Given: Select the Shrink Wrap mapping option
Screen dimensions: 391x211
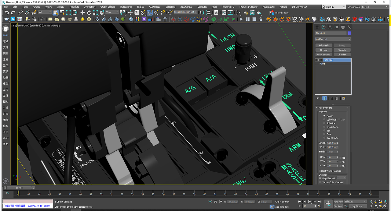Looking at the screenshot, I should [x=324, y=127].
